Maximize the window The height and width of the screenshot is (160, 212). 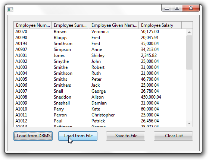click(x=177, y=8)
